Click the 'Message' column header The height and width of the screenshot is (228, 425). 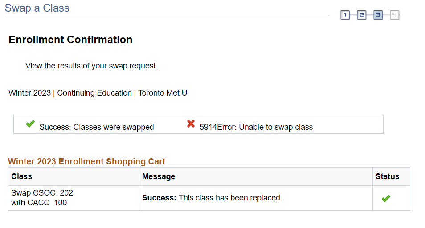(159, 176)
